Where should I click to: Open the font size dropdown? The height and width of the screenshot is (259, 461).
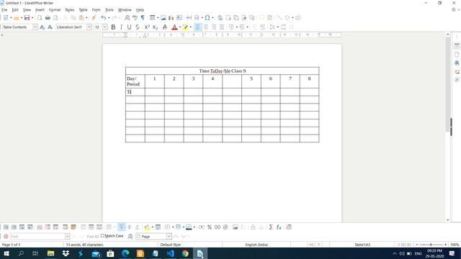(105, 27)
